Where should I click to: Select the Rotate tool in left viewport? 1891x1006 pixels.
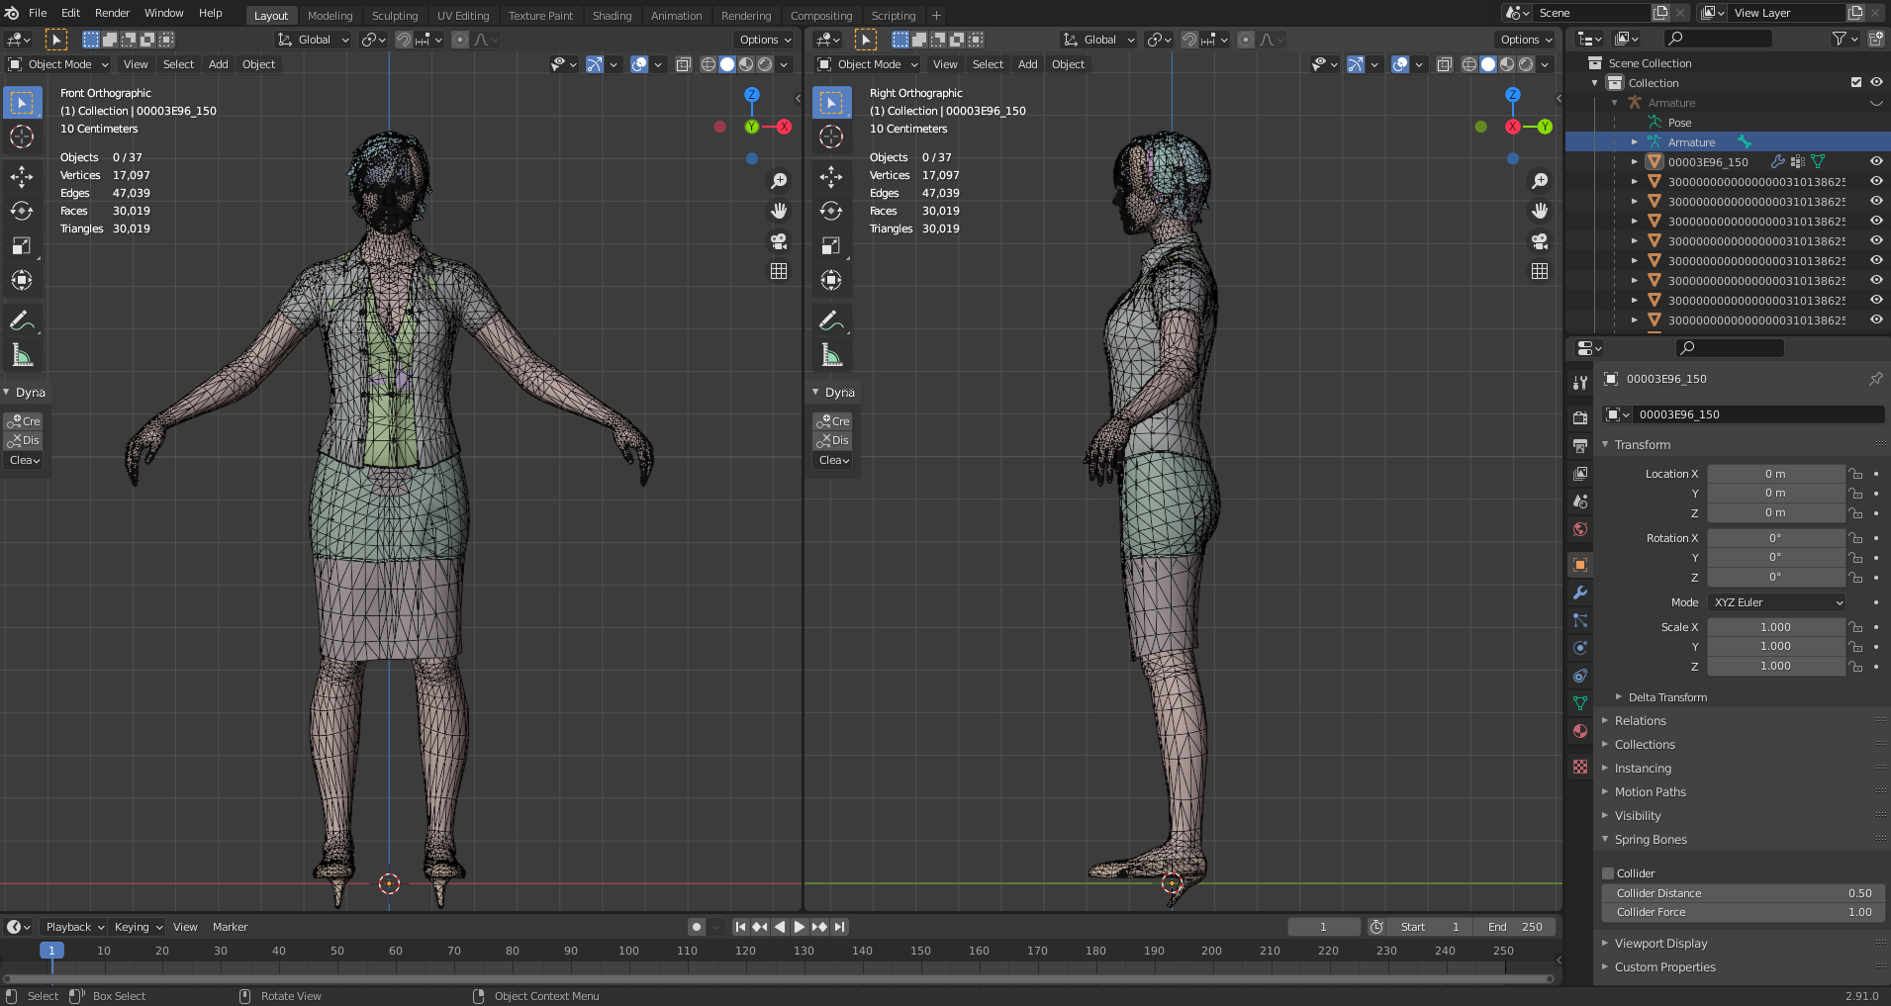22,211
